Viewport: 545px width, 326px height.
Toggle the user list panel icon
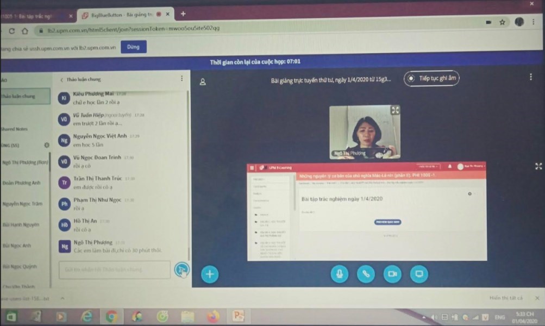click(203, 82)
